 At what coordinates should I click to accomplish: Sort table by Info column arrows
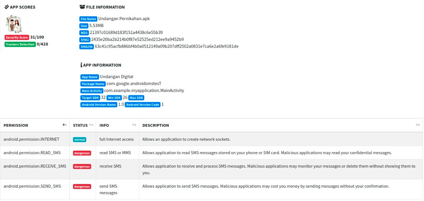click(134, 125)
